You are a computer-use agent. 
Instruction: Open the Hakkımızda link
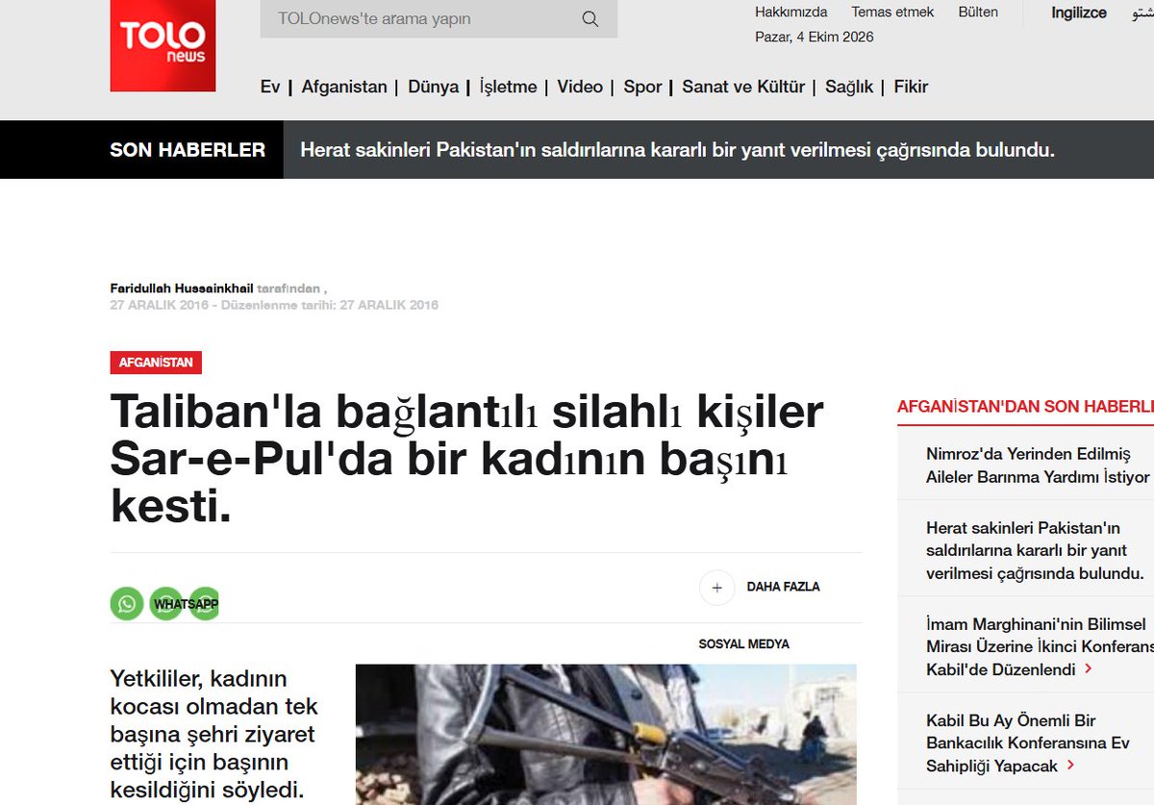(x=791, y=13)
